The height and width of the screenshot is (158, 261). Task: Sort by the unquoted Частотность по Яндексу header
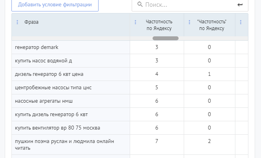coord(159,25)
